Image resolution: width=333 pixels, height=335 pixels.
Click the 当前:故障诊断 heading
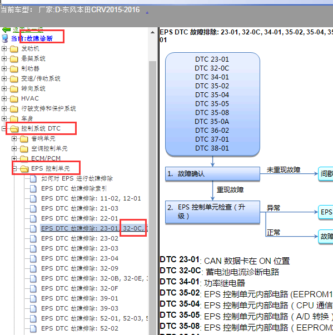32,38
